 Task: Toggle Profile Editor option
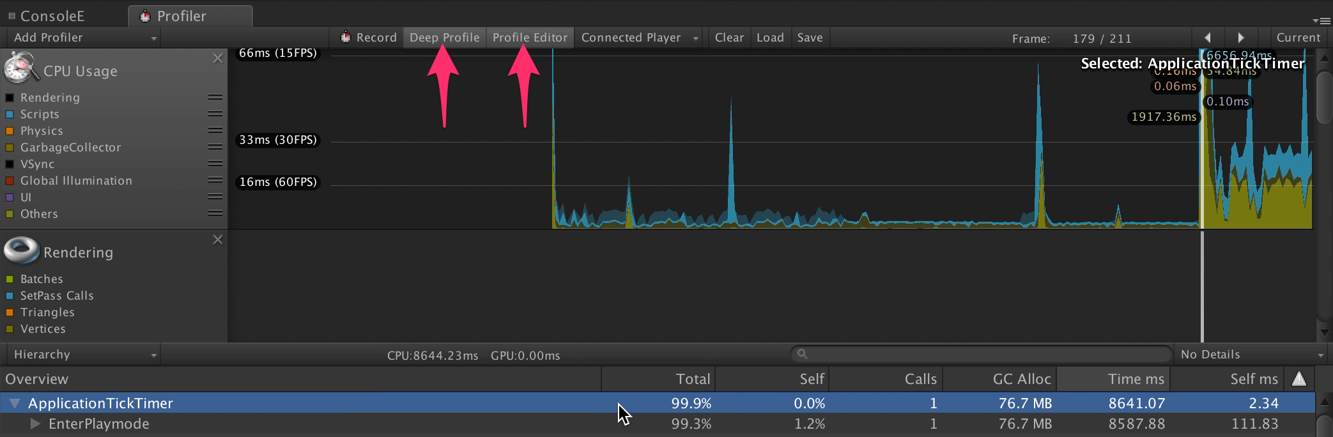pos(530,38)
